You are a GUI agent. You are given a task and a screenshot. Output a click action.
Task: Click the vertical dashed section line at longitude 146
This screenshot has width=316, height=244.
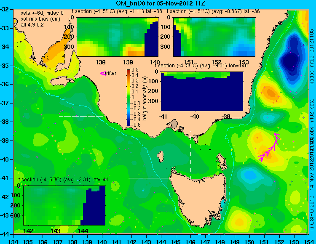[190, 155]
